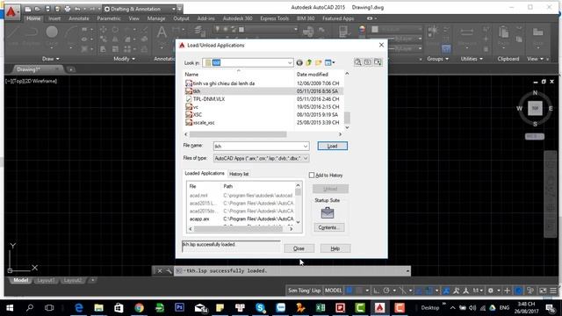Expand the File name combo dropdown
This screenshot has width=562, height=316.
[306, 147]
